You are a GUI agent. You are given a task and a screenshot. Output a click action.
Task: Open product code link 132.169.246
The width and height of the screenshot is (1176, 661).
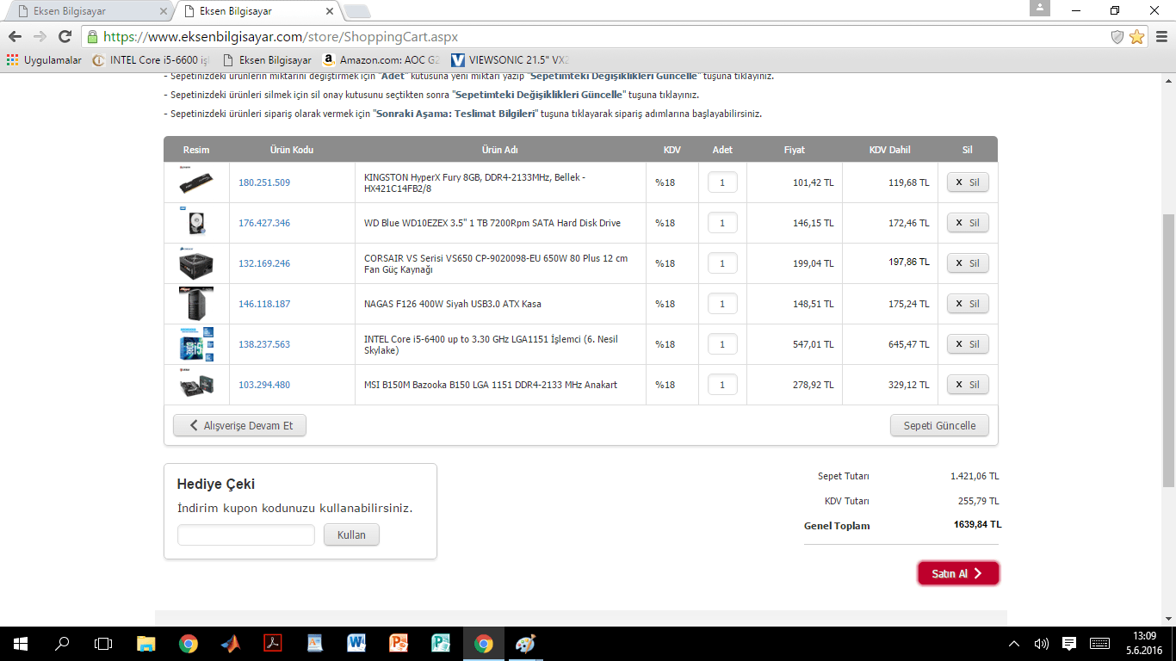264,263
